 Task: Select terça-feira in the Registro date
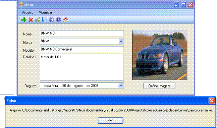point(51,86)
